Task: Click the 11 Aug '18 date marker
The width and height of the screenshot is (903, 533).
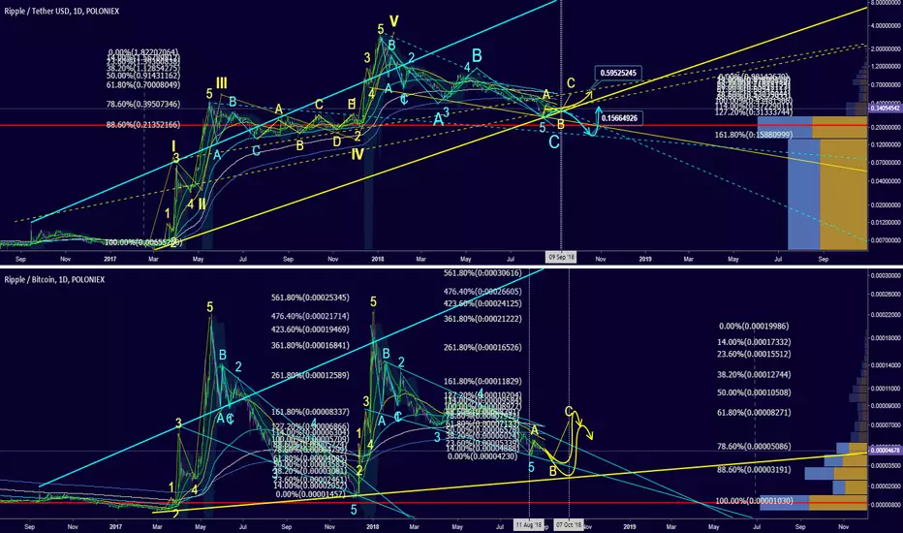Action: coord(528,525)
